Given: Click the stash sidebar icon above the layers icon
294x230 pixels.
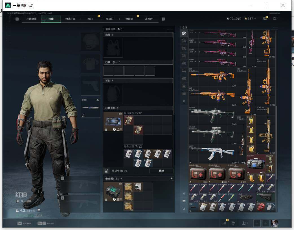Looking at the screenshot, I should pos(184,194).
